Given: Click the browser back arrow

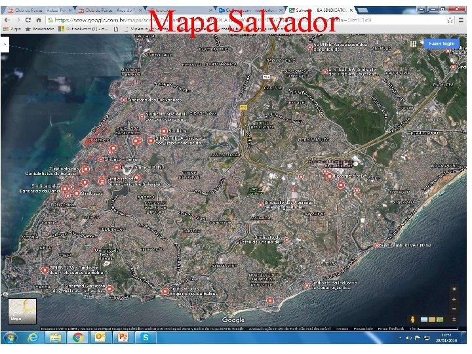Looking at the screenshot, I should [x=7, y=20].
